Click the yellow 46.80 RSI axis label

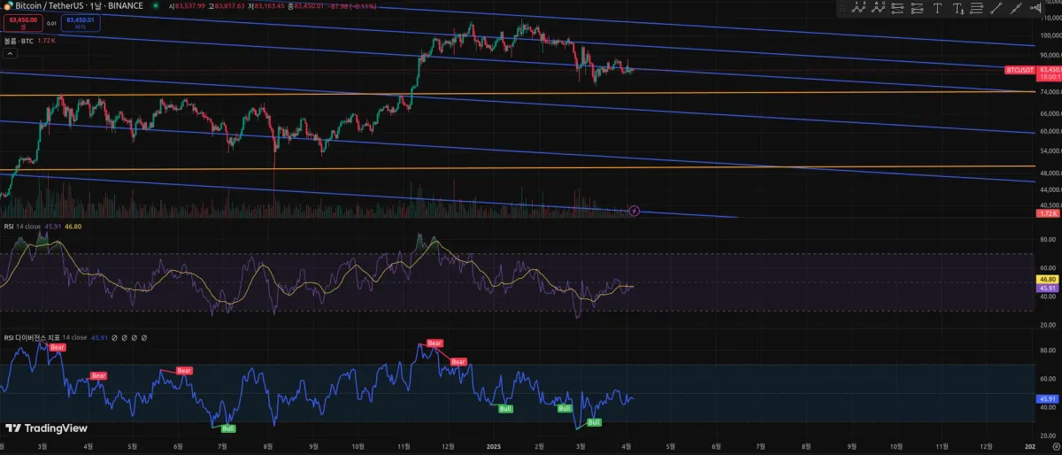[x=1048, y=278]
